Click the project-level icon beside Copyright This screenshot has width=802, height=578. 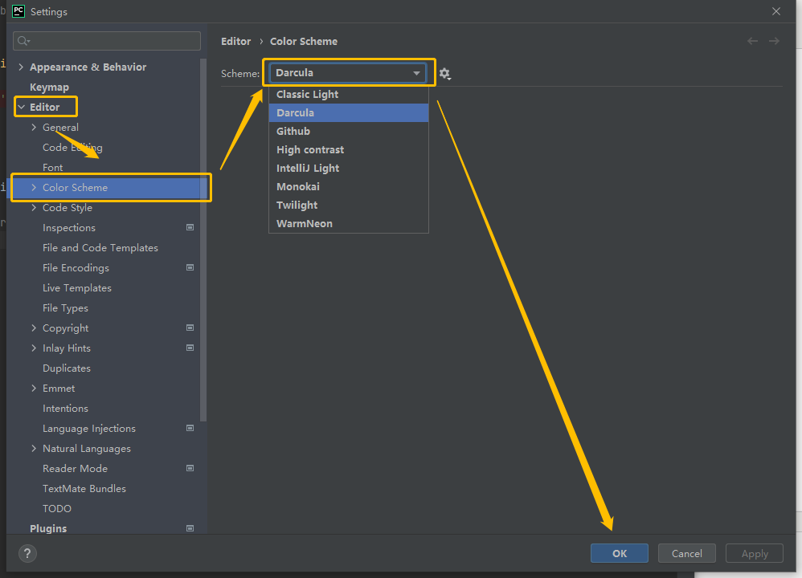click(x=190, y=328)
